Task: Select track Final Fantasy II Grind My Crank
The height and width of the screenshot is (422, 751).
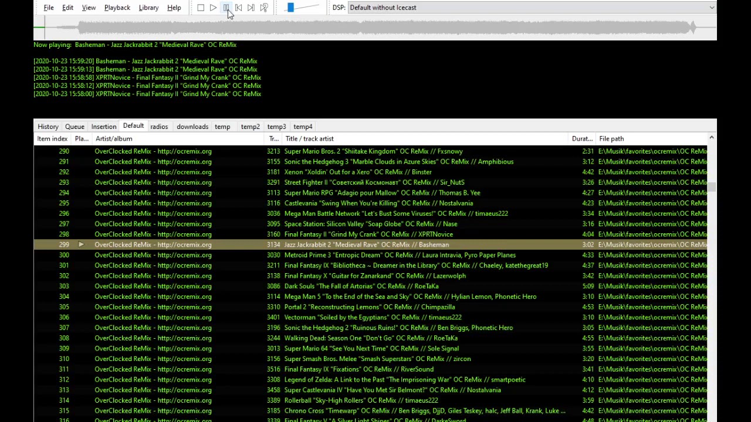Action: 370,234
